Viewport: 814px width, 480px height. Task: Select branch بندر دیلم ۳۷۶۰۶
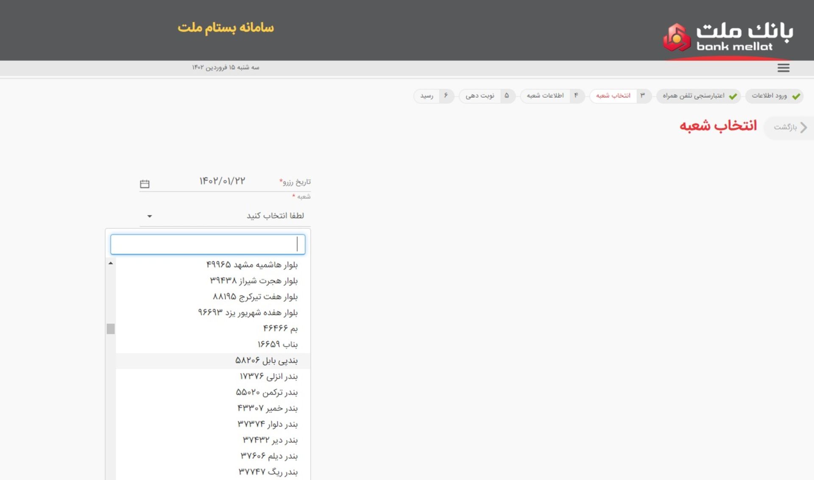click(x=213, y=456)
